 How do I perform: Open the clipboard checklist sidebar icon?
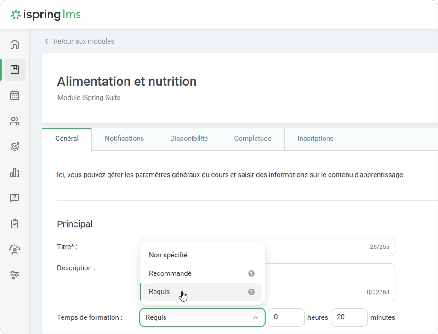click(x=15, y=224)
